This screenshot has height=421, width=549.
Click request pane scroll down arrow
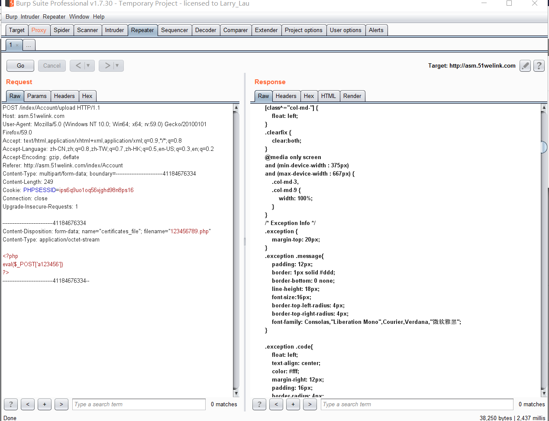tap(236, 393)
